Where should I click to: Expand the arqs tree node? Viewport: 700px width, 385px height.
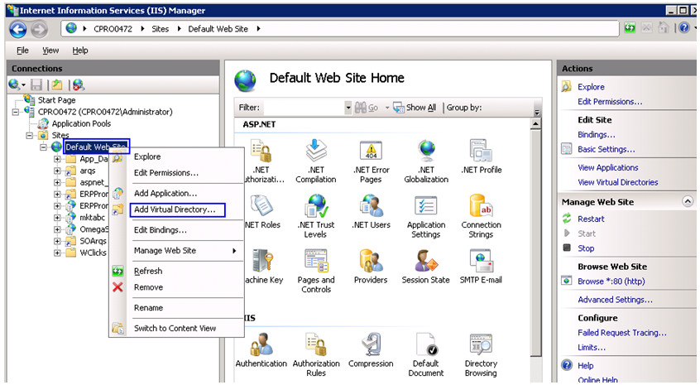tap(57, 171)
